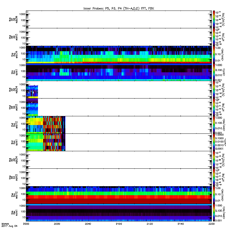Select the 2200 time axis label
Image resolution: width=226 pixels, height=241 pixels.
212,224
